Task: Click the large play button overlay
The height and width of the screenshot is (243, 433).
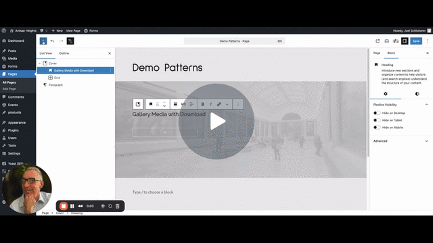Action: point(216,122)
